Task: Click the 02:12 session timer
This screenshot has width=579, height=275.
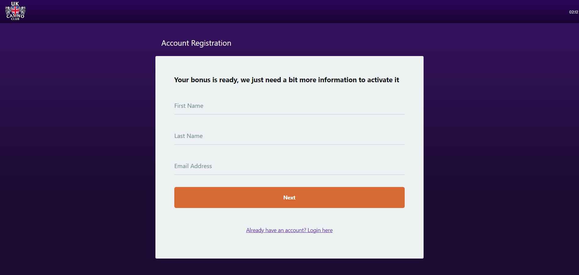Action: coord(574,12)
